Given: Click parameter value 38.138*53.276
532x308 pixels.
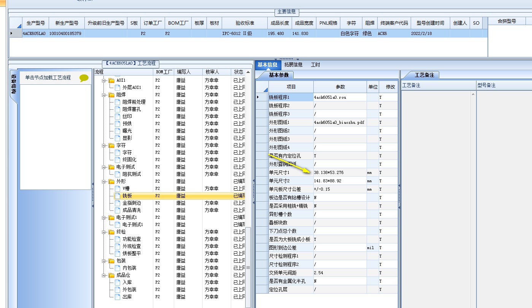Looking at the screenshot, I should [x=329, y=172].
